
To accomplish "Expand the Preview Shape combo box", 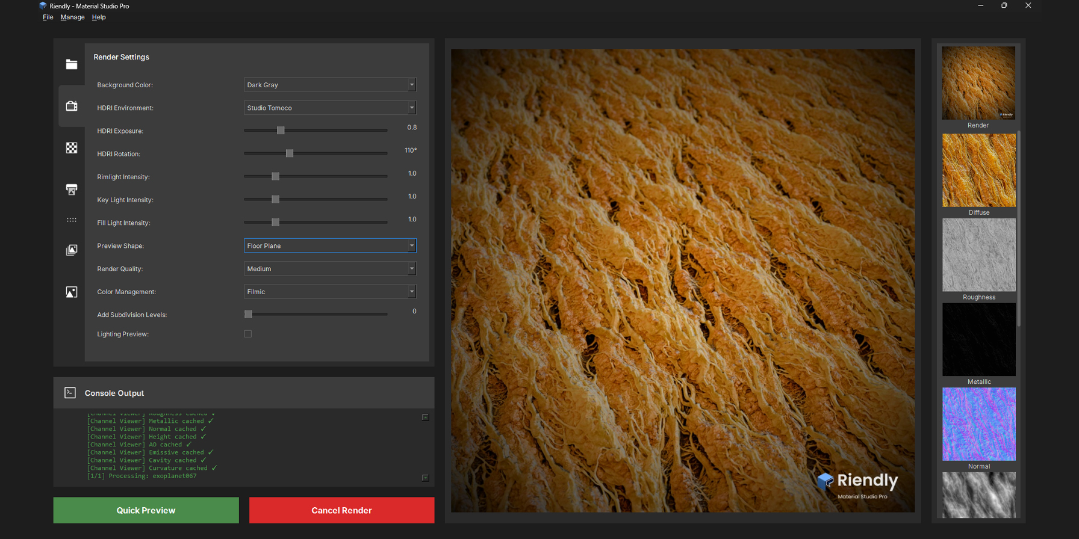I will pyautogui.click(x=330, y=245).
